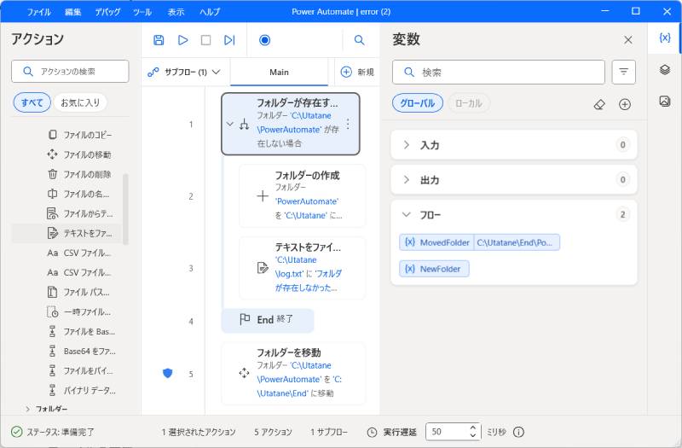Save the flow with the Save icon
The height and width of the screenshot is (448, 682).
coord(159,40)
